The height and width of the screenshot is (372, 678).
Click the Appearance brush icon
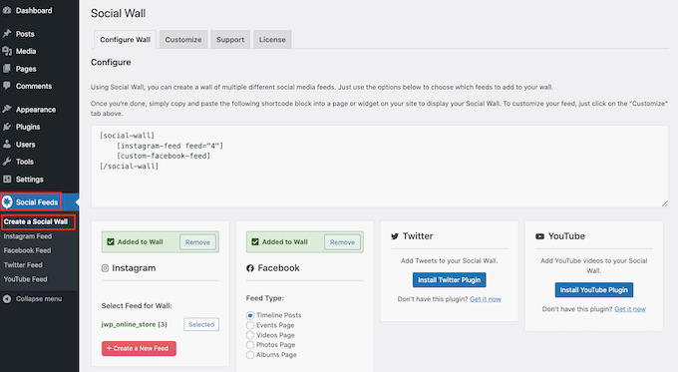coord(7,109)
